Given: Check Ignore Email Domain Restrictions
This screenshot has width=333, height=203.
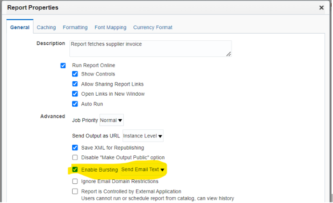Looking at the screenshot, I should (75, 181).
